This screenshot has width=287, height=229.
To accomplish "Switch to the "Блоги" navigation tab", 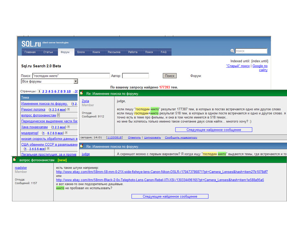I will click(x=81, y=52).
